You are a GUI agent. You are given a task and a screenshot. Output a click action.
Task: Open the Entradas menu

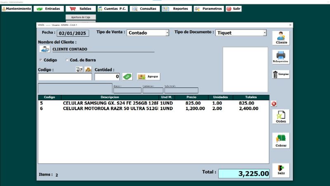[x=49, y=9]
